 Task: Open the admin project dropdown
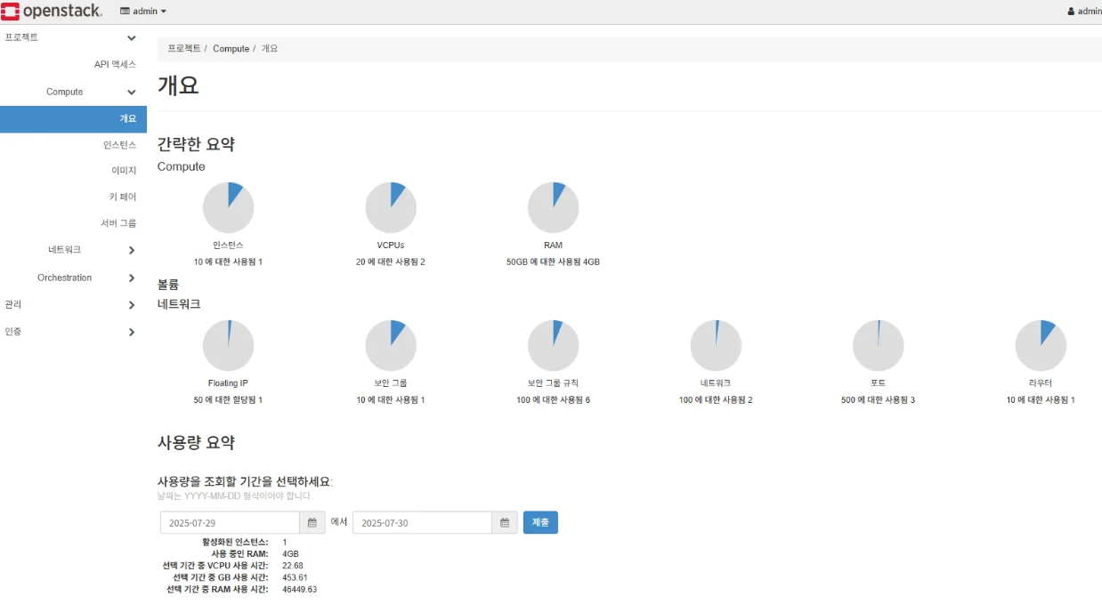143,12
